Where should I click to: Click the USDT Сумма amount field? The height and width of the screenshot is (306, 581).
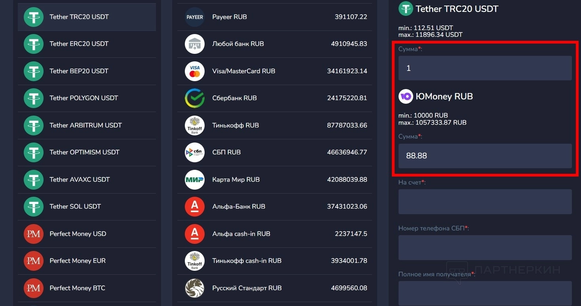pyautogui.click(x=485, y=68)
